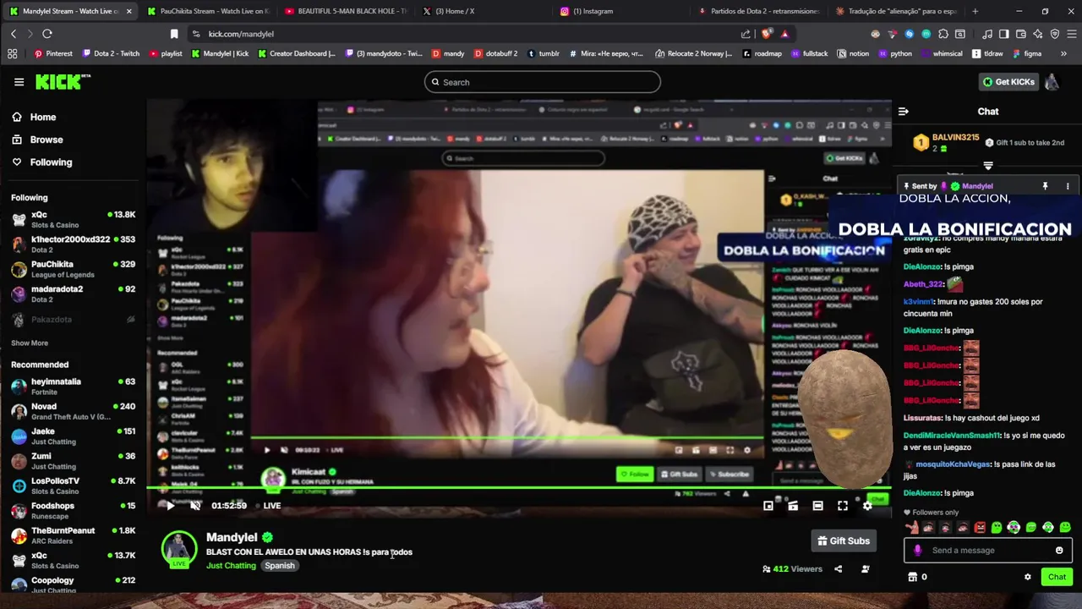Expand Show More followed channels
The width and height of the screenshot is (1082, 609).
tap(30, 343)
